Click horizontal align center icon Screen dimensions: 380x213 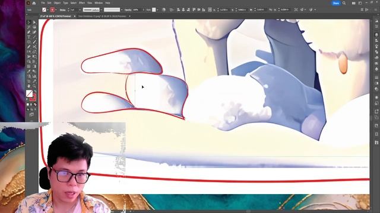point(183,9)
